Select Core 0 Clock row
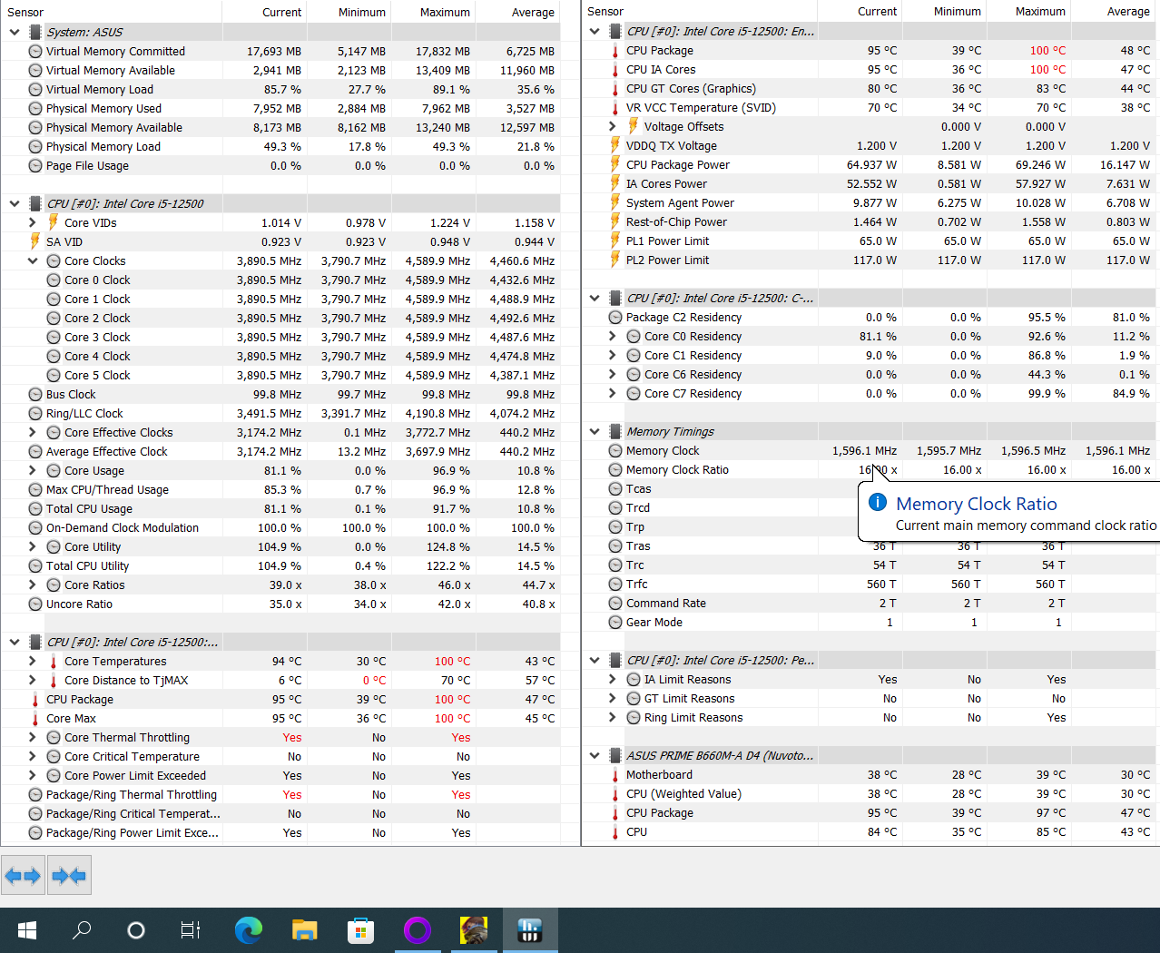 pyautogui.click(x=280, y=280)
